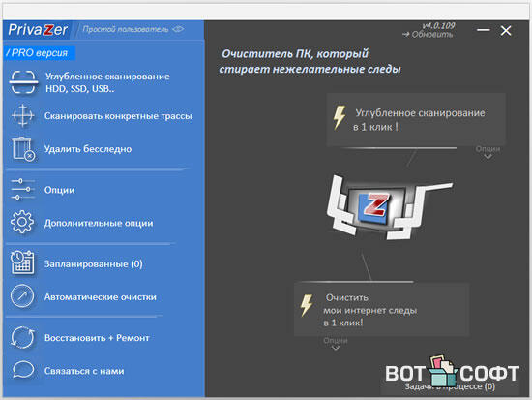
Task: Click lightning icon on internet traces card
Action: 307,305
